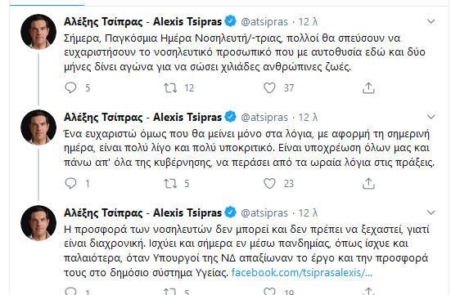The width and height of the screenshot is (469, 295).
Task: Expand the options chevron on the second tweet
Action: [431, 117]
